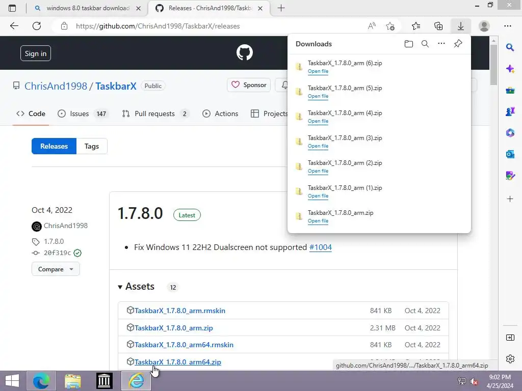Viewport: 522px width, 391px height.
Task: Open File Explorer from the taskbar
Action: (x=72, y=381)
